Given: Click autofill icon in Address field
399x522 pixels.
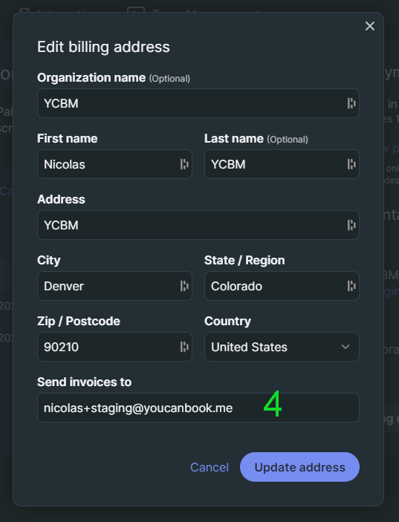Looking at the screenshot, I should click(351, 225).
